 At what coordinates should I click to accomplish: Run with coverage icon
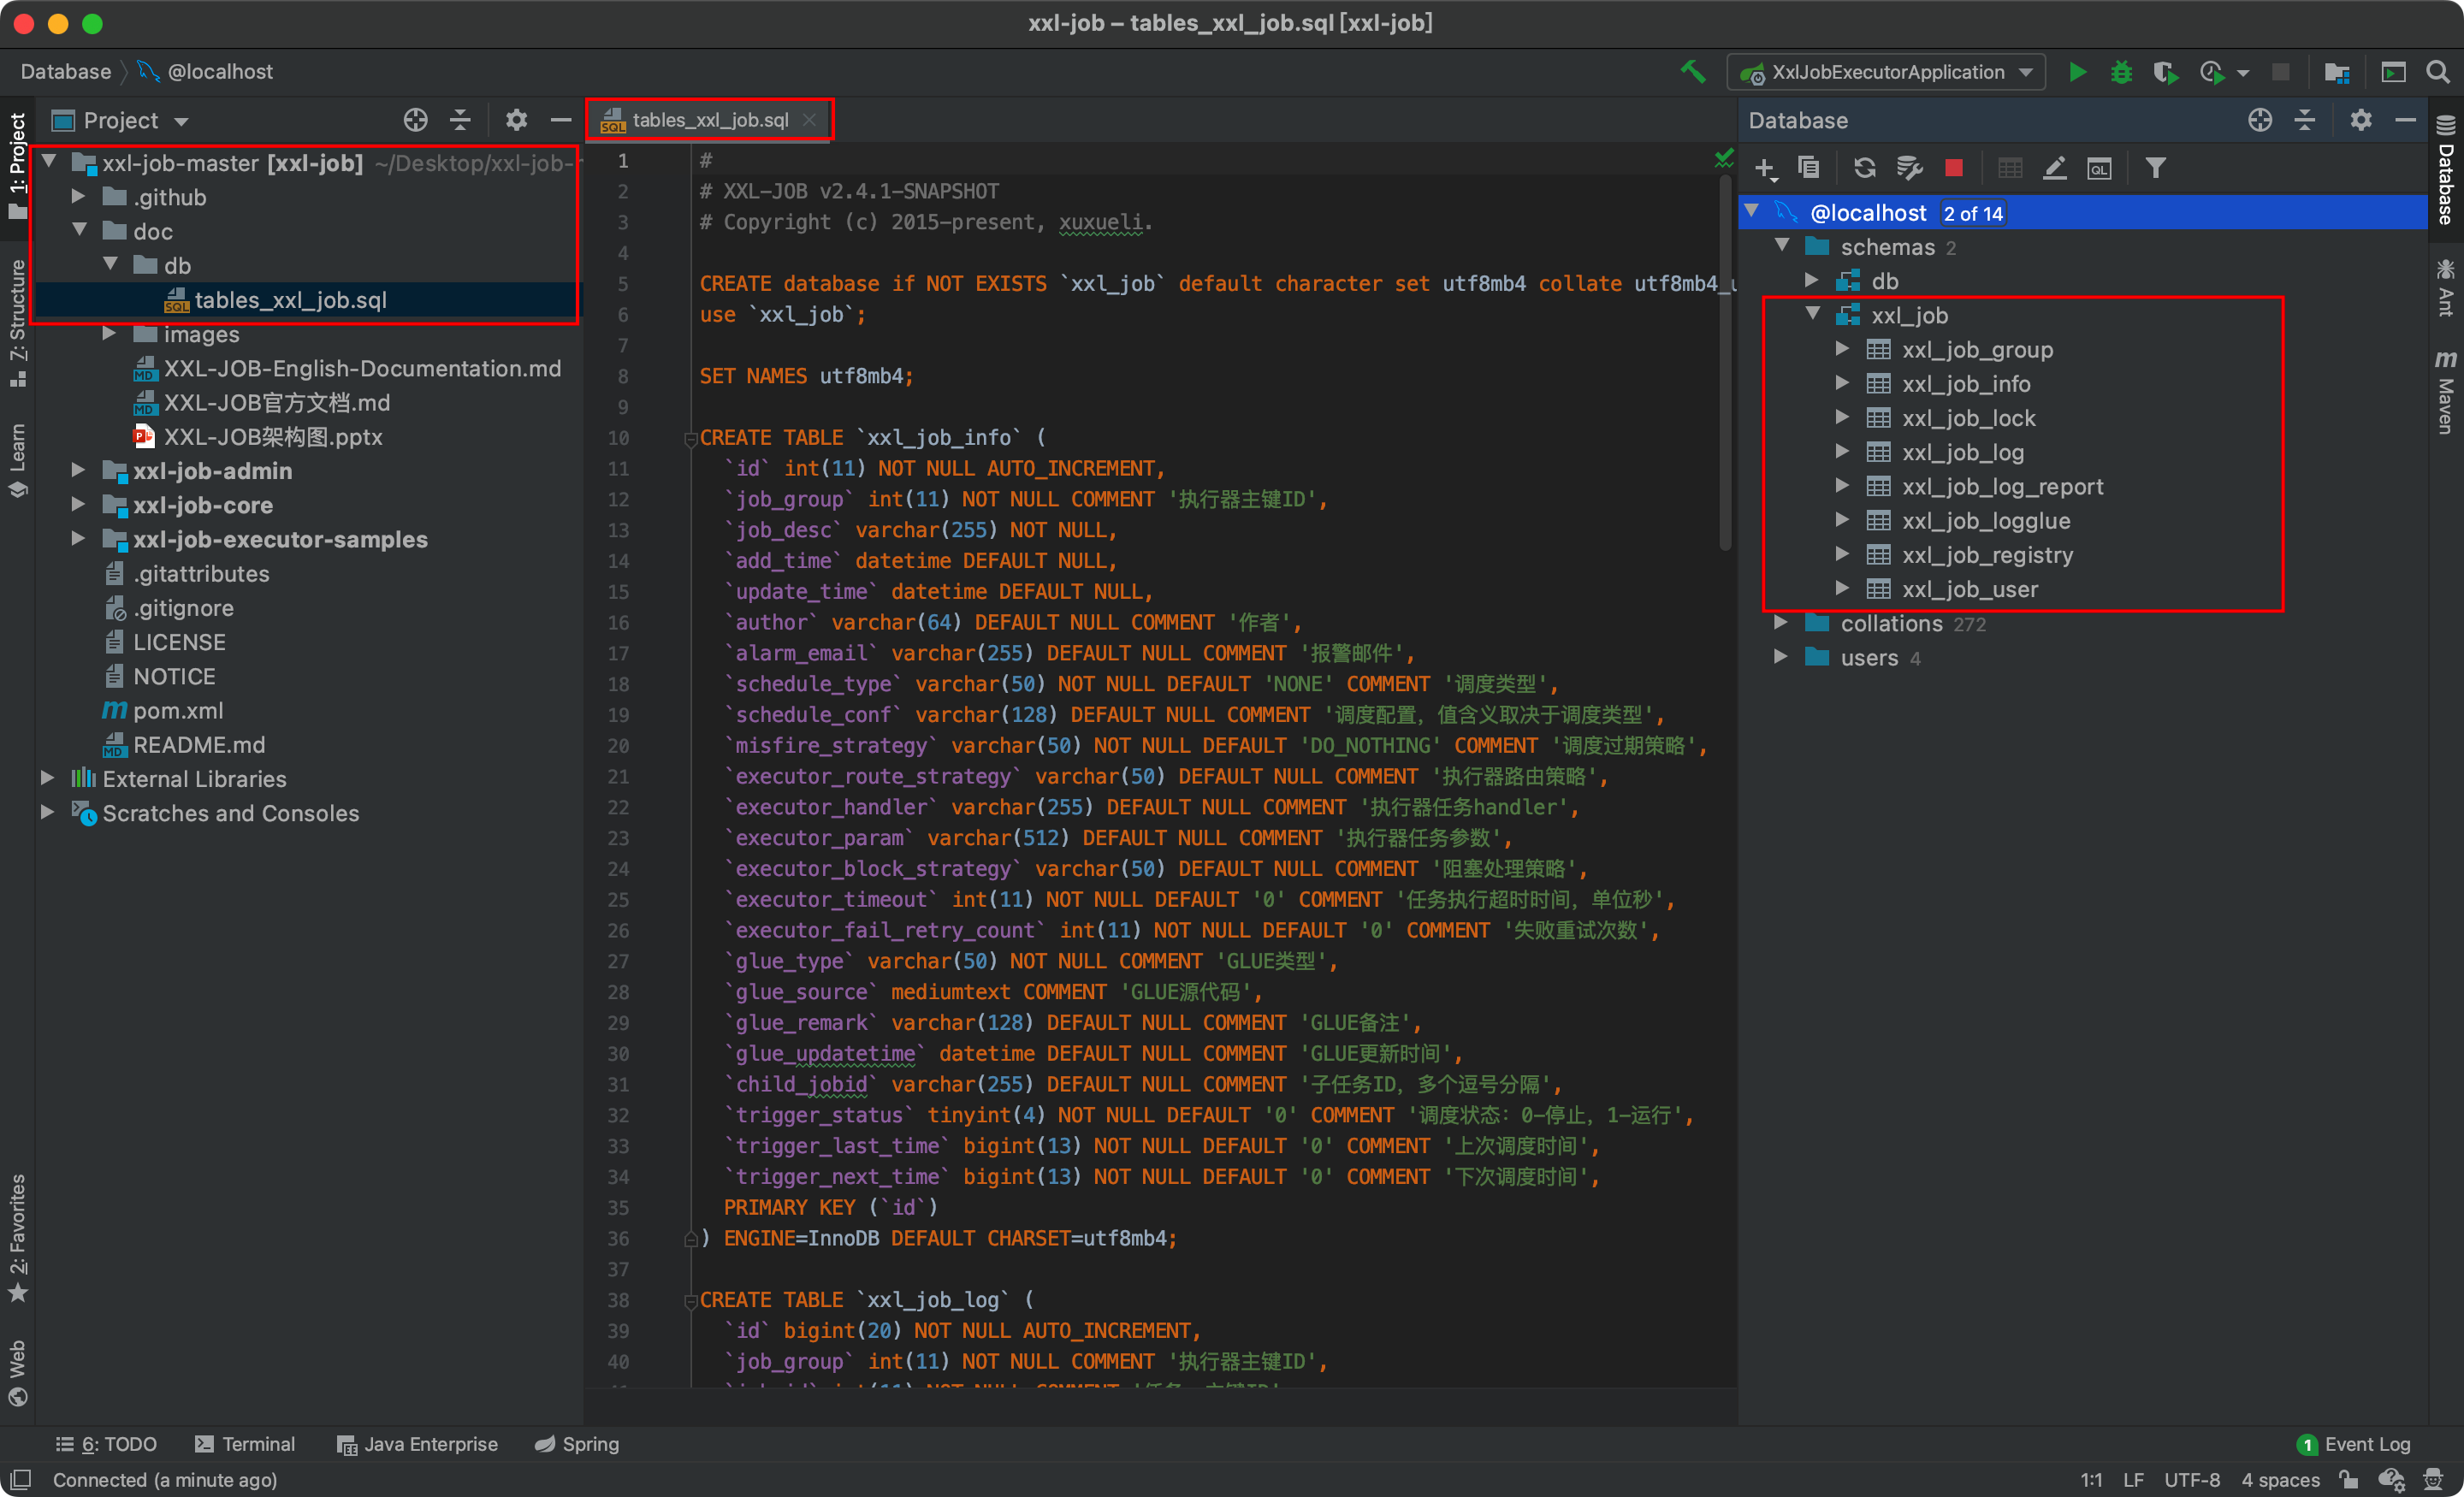point(2165,72)
